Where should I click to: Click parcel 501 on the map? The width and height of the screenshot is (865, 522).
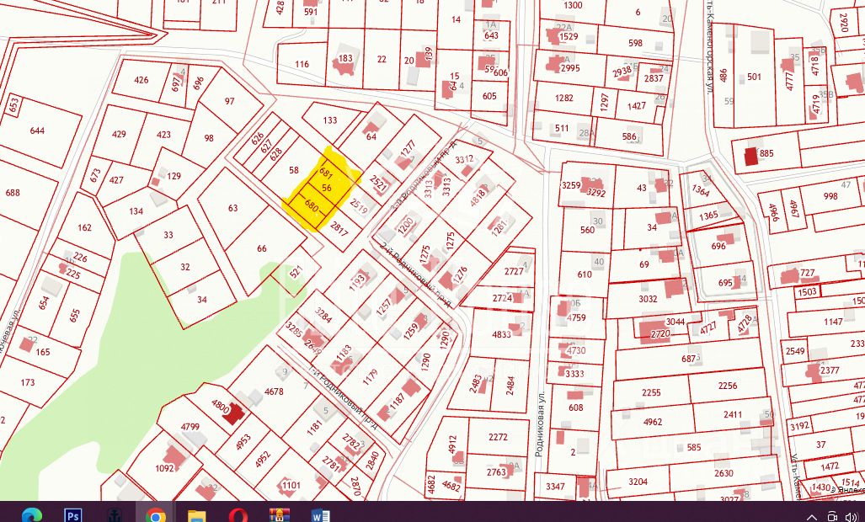pyautogui.click(x=754, y=77)
